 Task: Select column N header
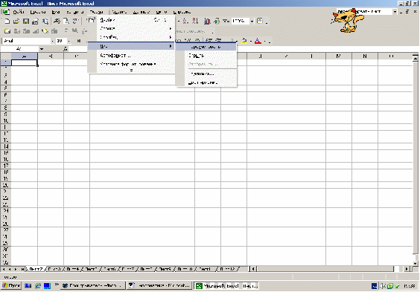[x=365, y=56]
